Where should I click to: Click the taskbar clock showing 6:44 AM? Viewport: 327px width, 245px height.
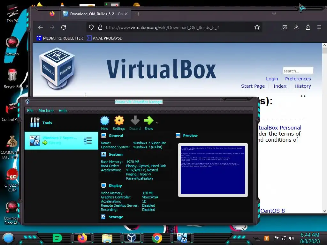(310, 238)
